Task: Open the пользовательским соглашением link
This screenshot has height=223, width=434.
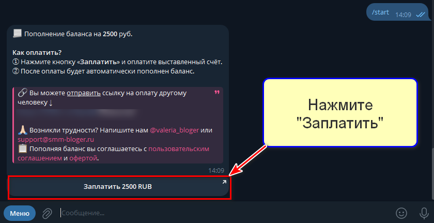Action: (x=114, y=154)
